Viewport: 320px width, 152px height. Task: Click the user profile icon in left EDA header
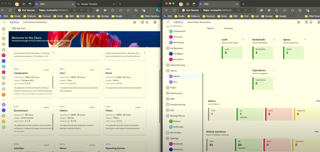[x=155, y=22]
